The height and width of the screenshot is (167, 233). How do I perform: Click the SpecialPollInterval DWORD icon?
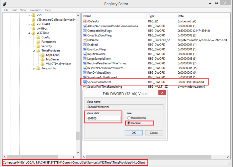(85, 82)
